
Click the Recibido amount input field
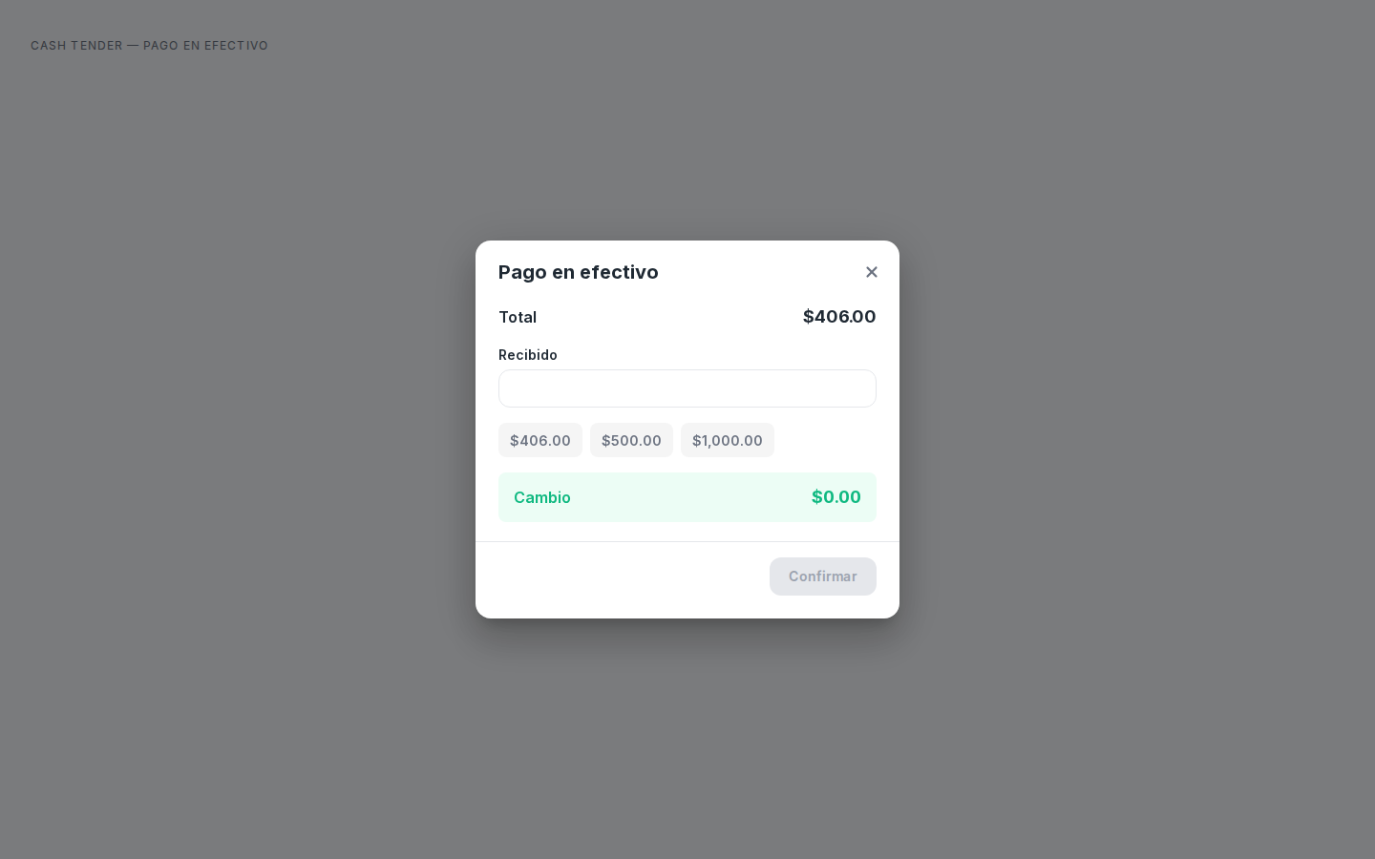click(687, 388)
